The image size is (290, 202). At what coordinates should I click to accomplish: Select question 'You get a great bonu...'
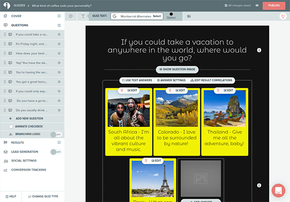click(x=31, y=82)
